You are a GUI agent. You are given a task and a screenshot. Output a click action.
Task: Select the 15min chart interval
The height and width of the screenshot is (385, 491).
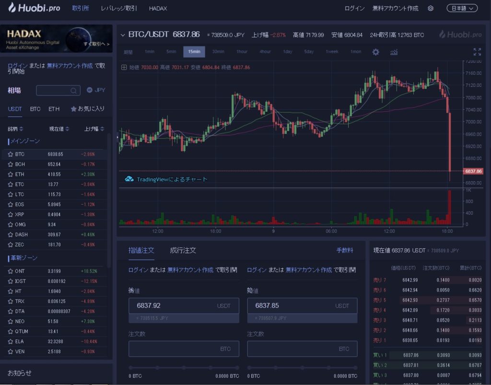[194, 52]
